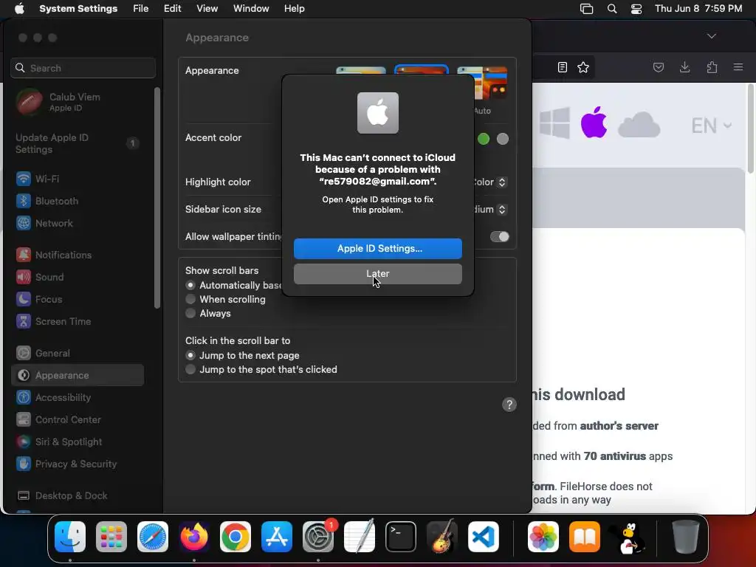Open Finder from the Dock

[70, 537]
